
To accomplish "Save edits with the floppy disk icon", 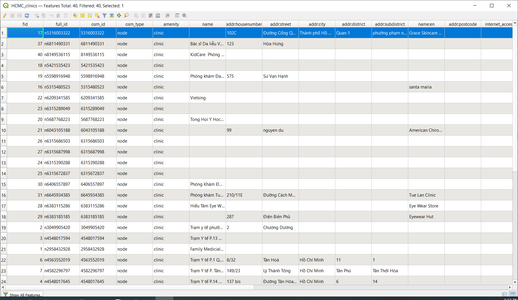I will point(20,15).
